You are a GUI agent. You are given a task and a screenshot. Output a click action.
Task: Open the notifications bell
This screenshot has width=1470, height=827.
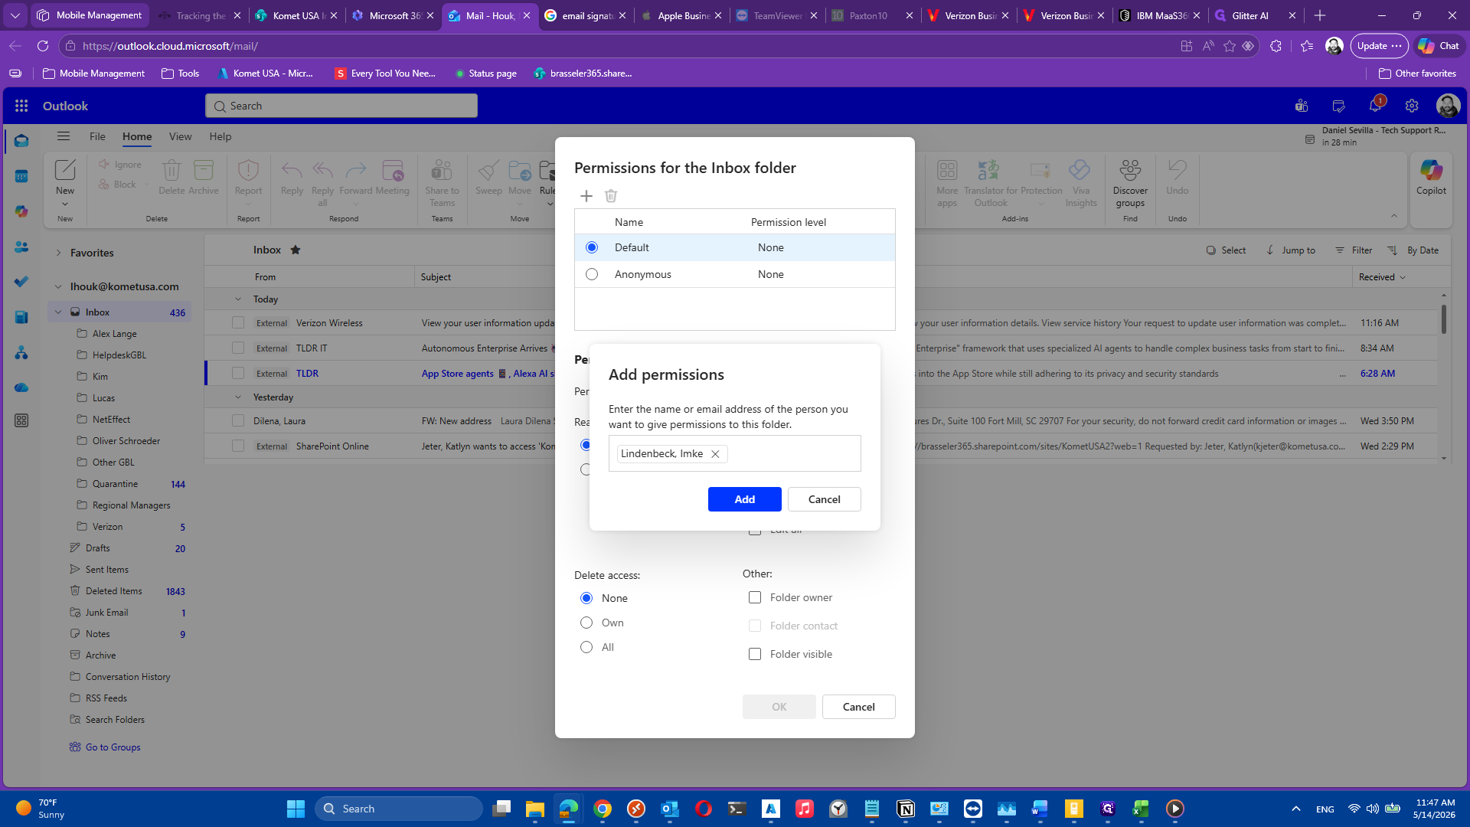[1375, 106]
